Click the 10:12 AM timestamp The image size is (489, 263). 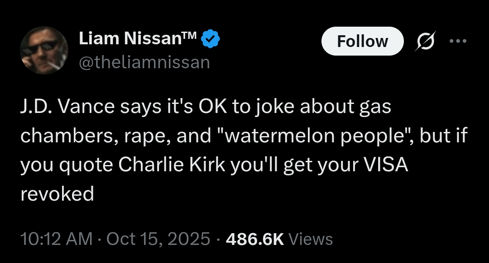(57, 239)
